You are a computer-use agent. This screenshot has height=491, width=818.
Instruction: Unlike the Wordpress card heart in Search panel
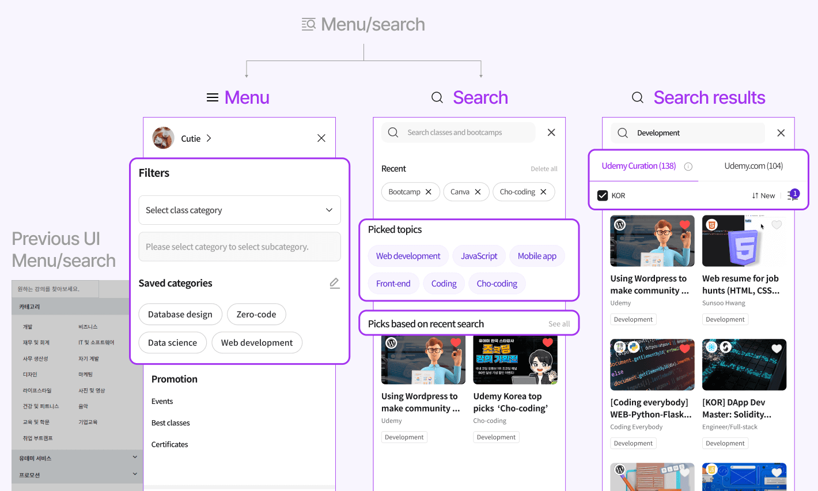point(456,343)
